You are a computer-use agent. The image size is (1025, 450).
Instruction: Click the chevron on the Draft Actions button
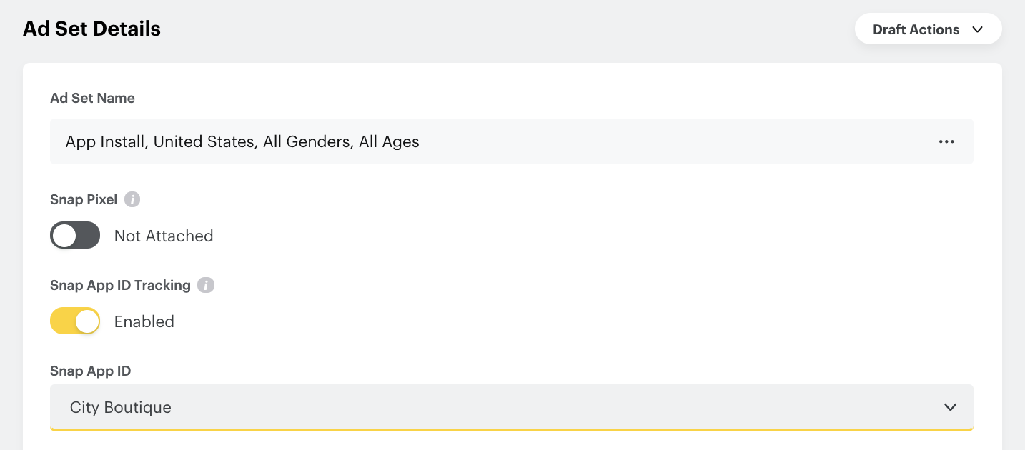point(978,30)
